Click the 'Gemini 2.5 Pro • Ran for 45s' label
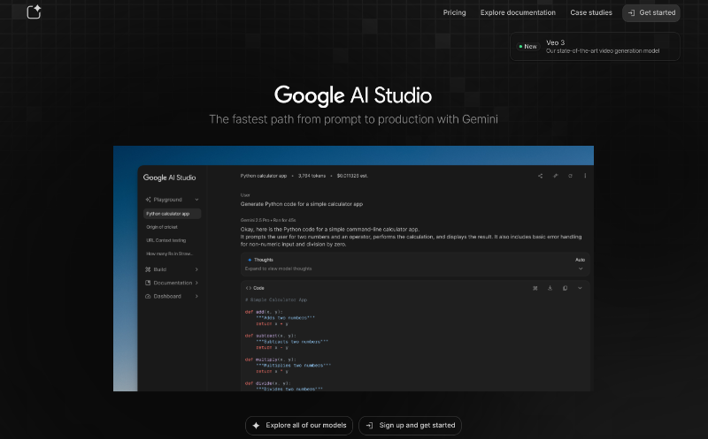Viewport: 708px width, 439px height. pyautogui.click(x=268, y=221)
